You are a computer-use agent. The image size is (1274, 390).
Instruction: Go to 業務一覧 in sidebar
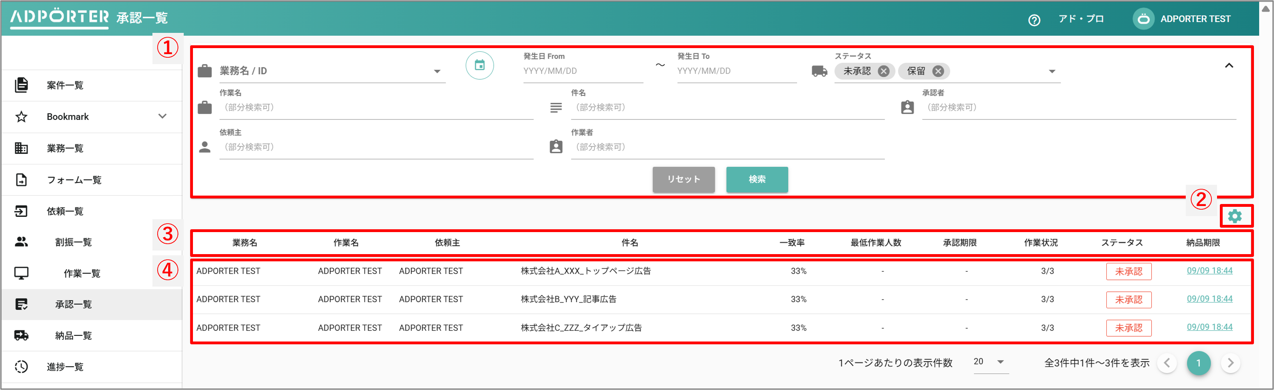pyautogui.click(x=65, y=148)
